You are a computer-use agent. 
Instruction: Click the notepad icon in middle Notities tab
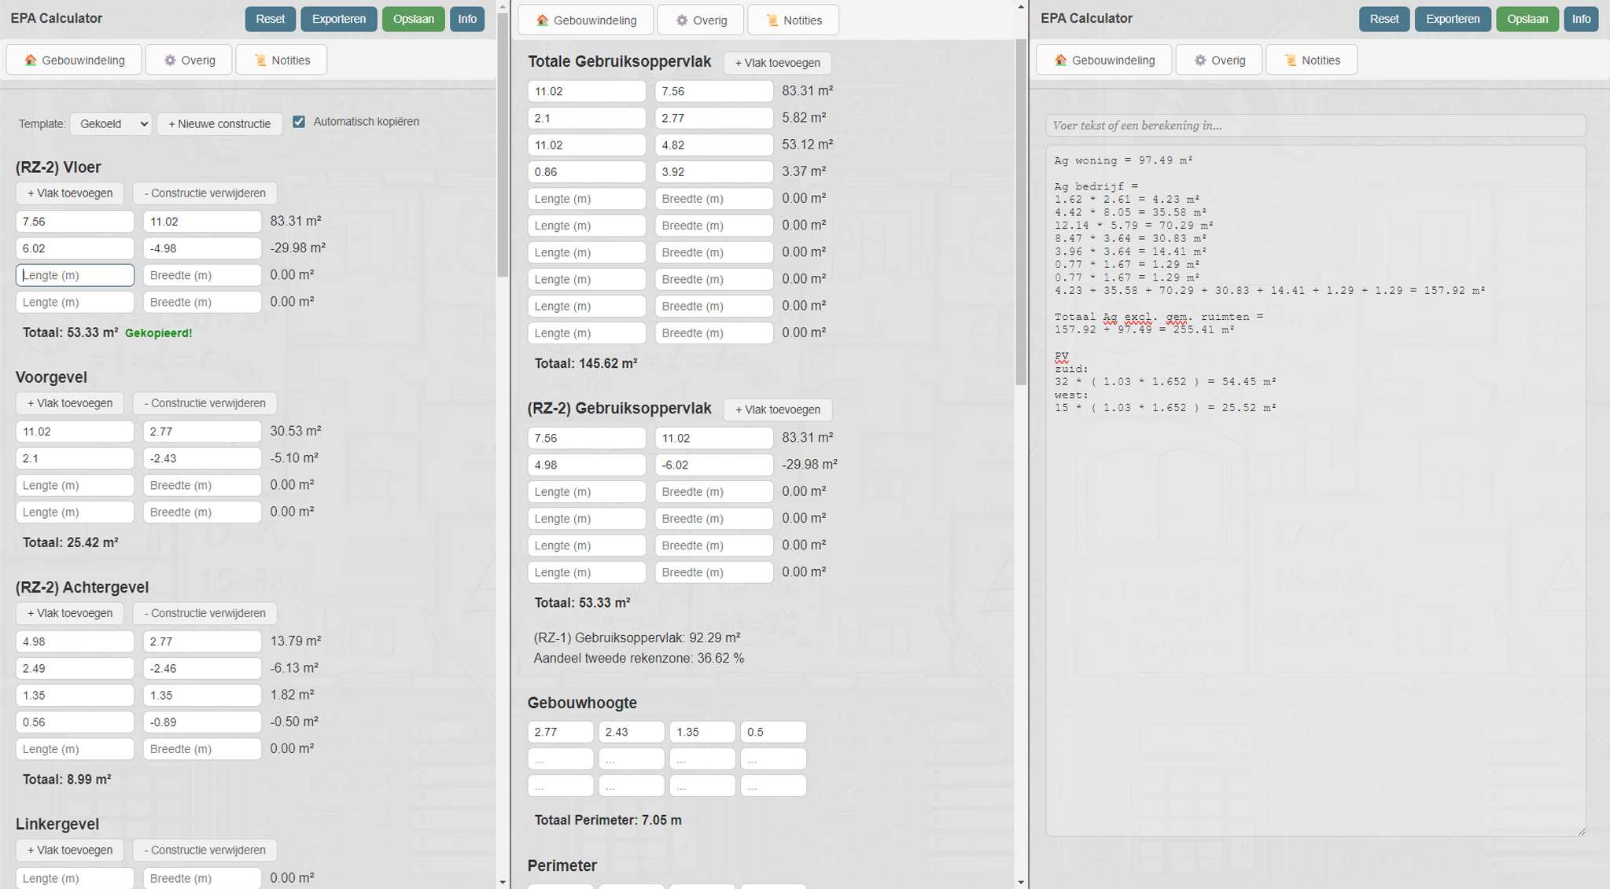(772, 20)
